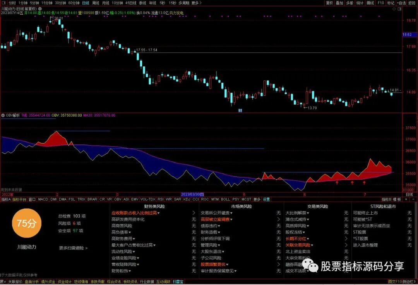Switch to the 短线情绪 bottom tab

(81, 282)
